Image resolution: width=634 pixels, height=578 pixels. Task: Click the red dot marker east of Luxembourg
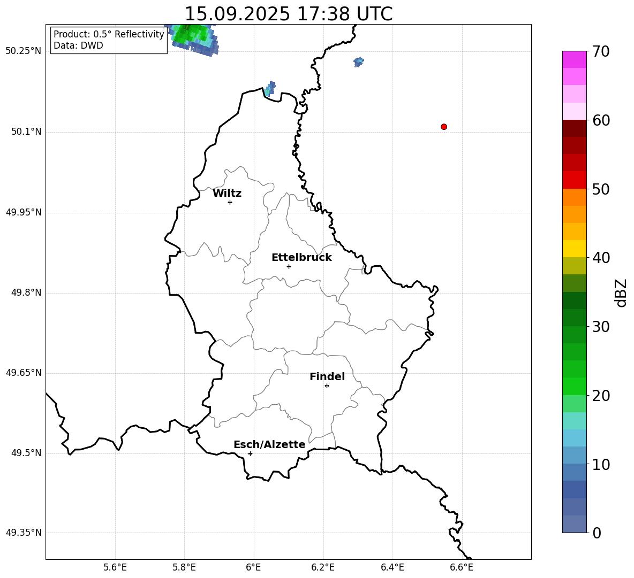click(x=443, y=127)
